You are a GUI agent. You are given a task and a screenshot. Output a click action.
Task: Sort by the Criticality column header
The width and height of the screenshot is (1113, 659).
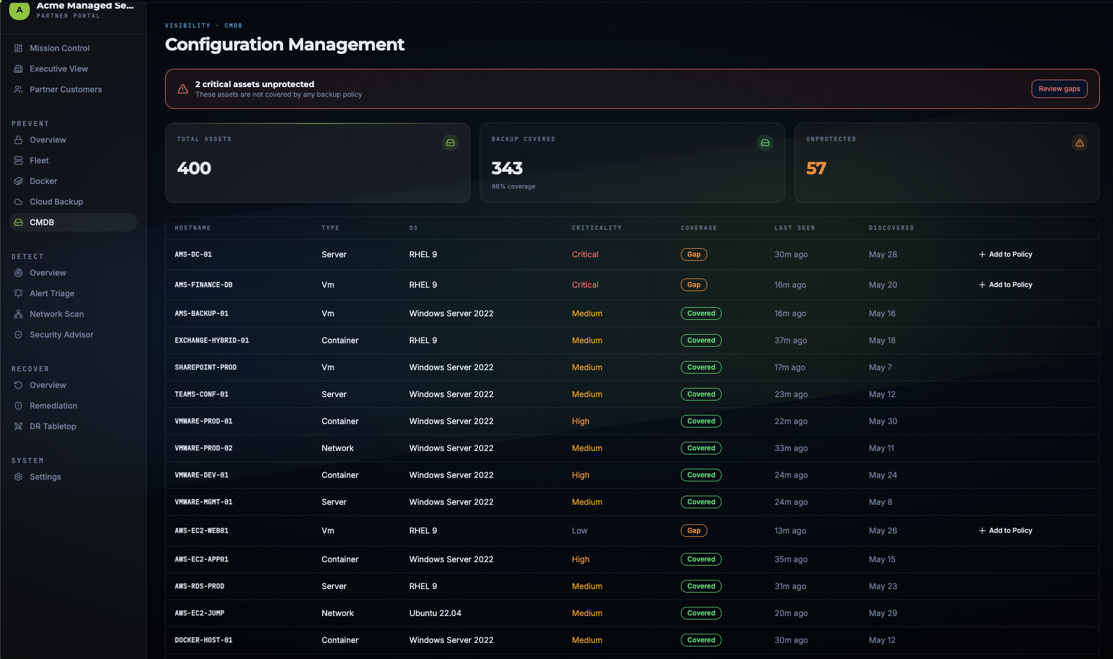coord(597,228)
